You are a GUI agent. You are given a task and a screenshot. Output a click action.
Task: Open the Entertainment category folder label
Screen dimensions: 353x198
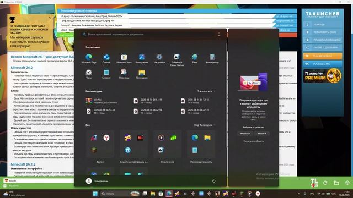[168, 162]
